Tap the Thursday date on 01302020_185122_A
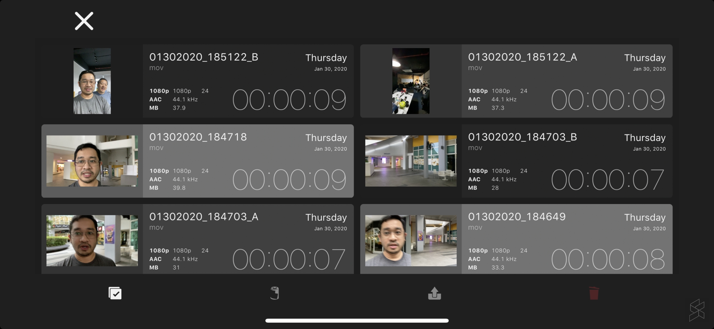Image resolution: width=714 pixels, height=329 pixels. [x=644, y=58]
